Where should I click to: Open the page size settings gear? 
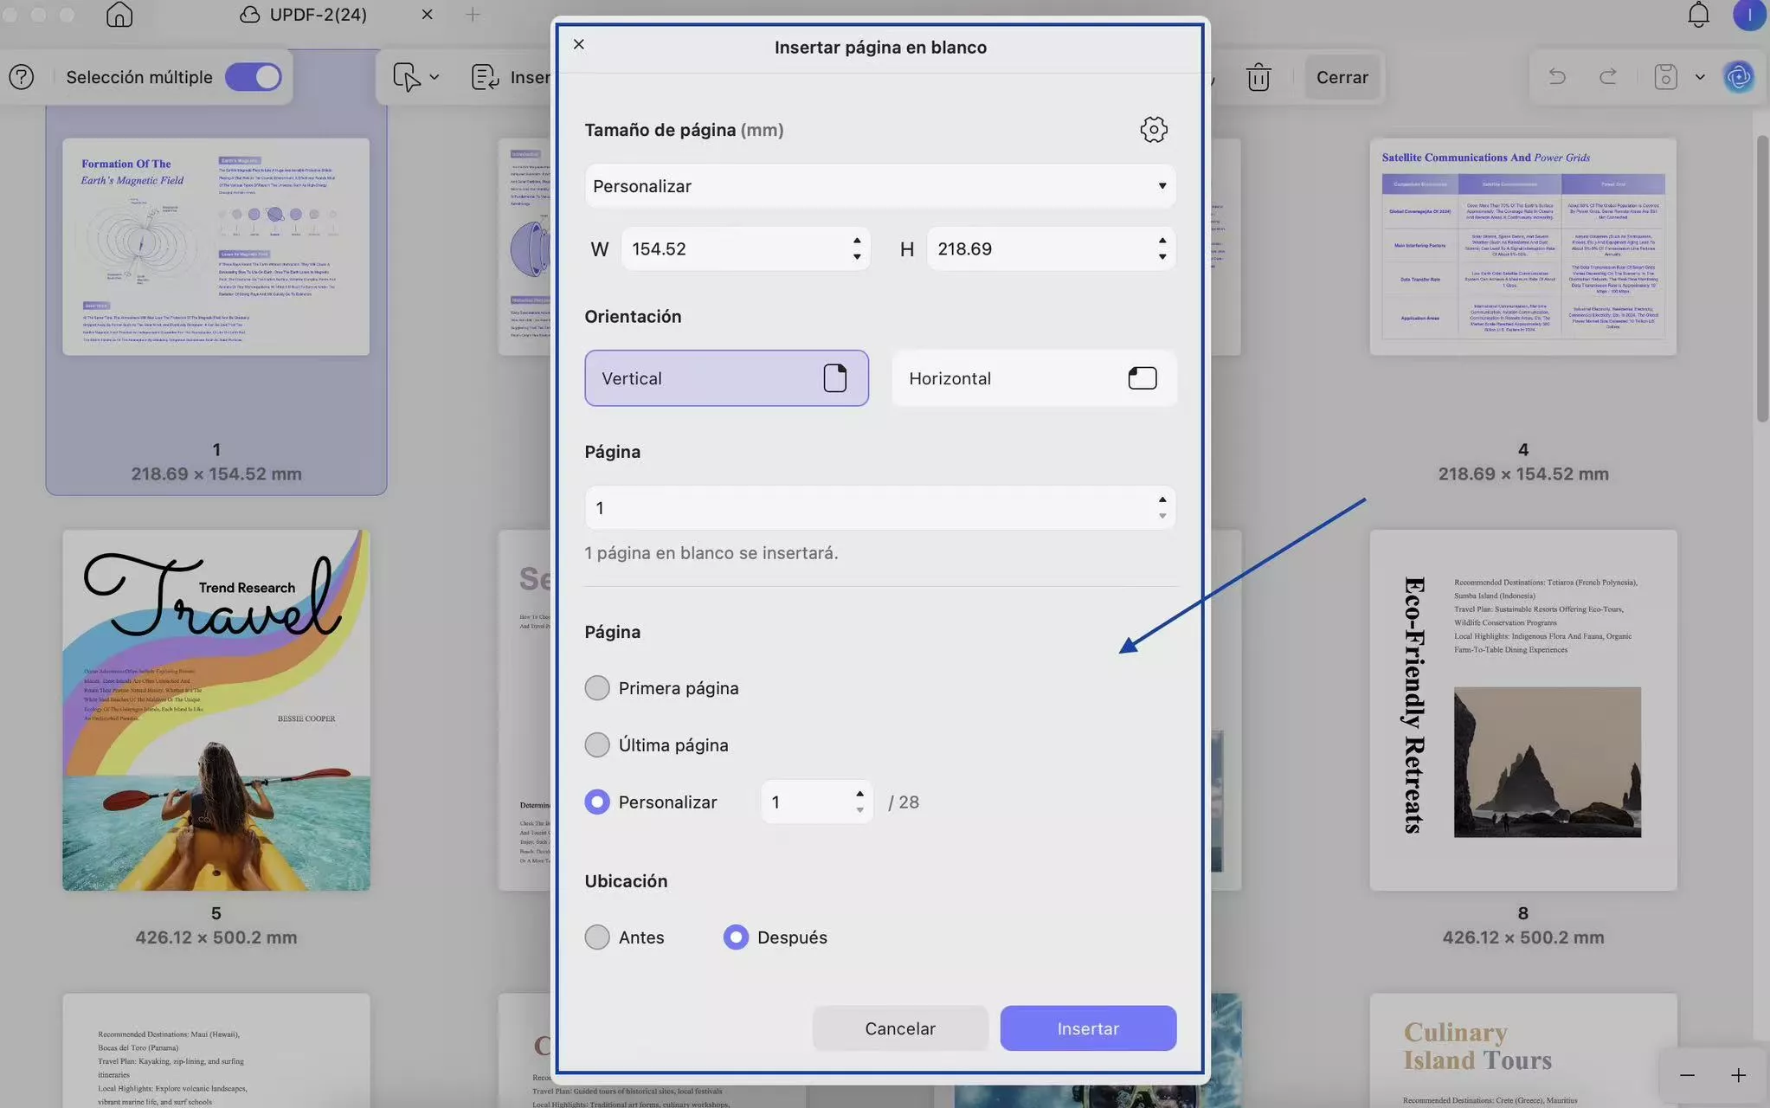point(1153,130)
